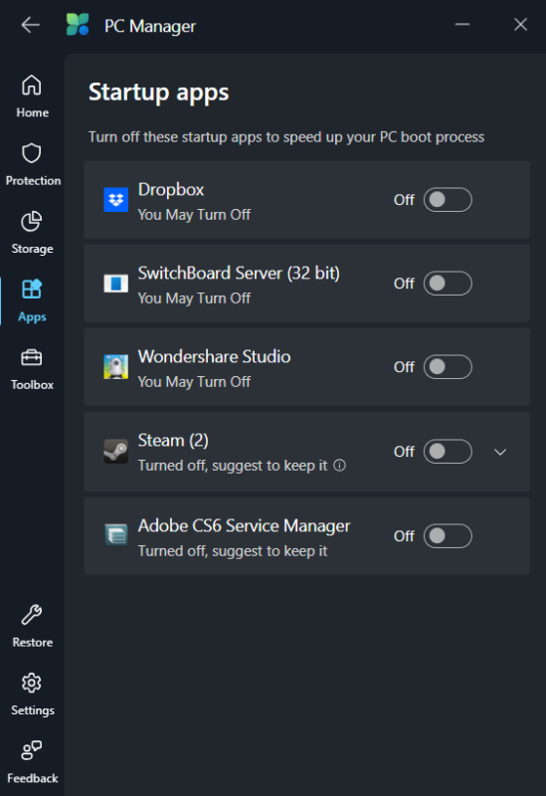Click the 'Off' label in Dropbox row
The width and height of the screenshot is (546, 796).
pyautogui.click(x=404, y=200)
